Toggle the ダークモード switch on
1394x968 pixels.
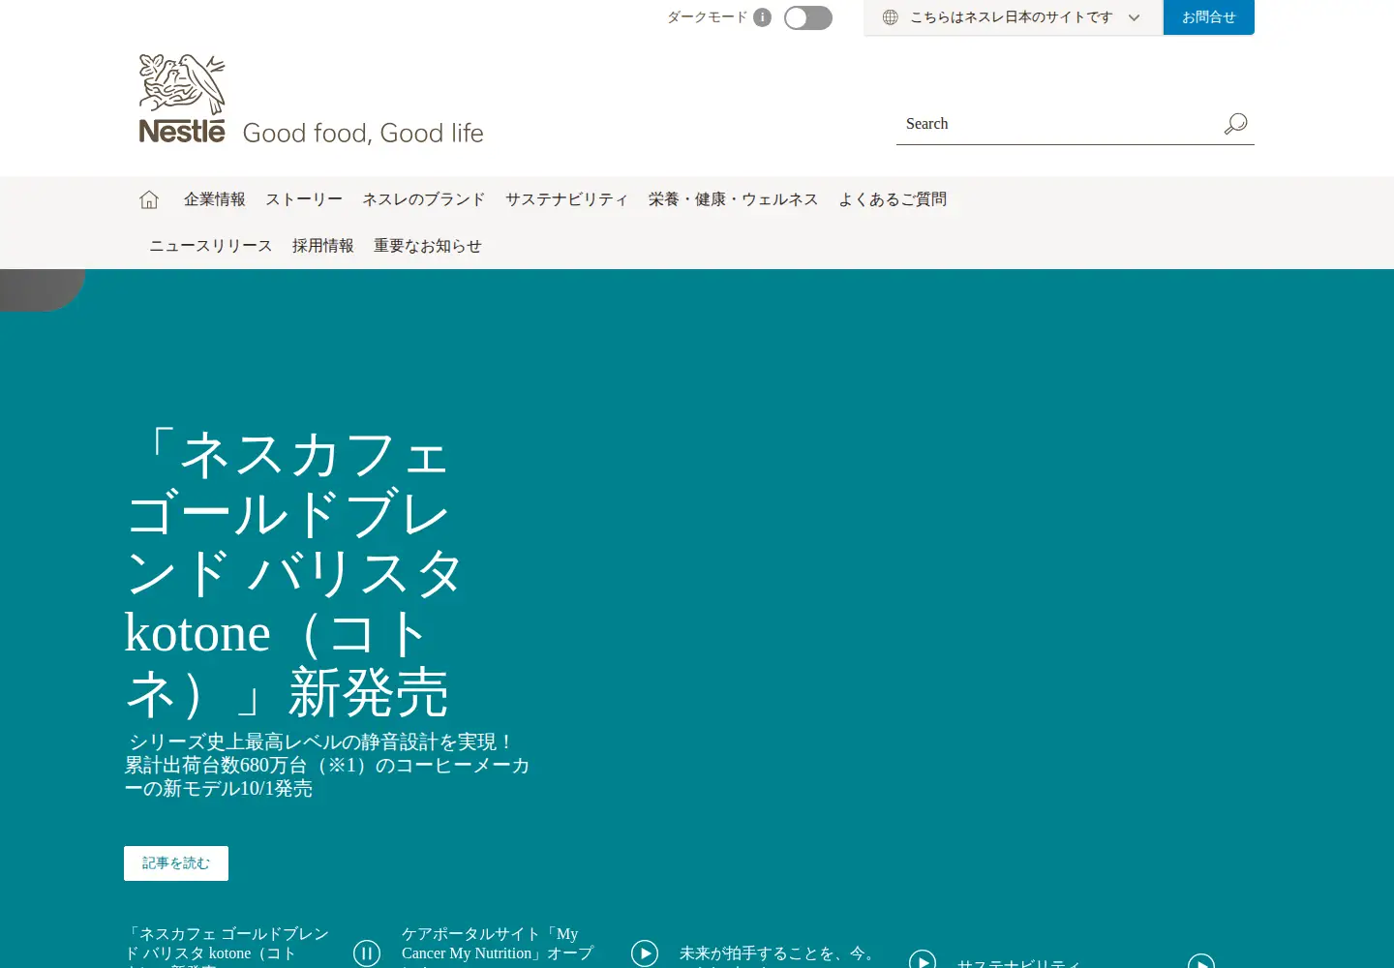click(808, 17)
